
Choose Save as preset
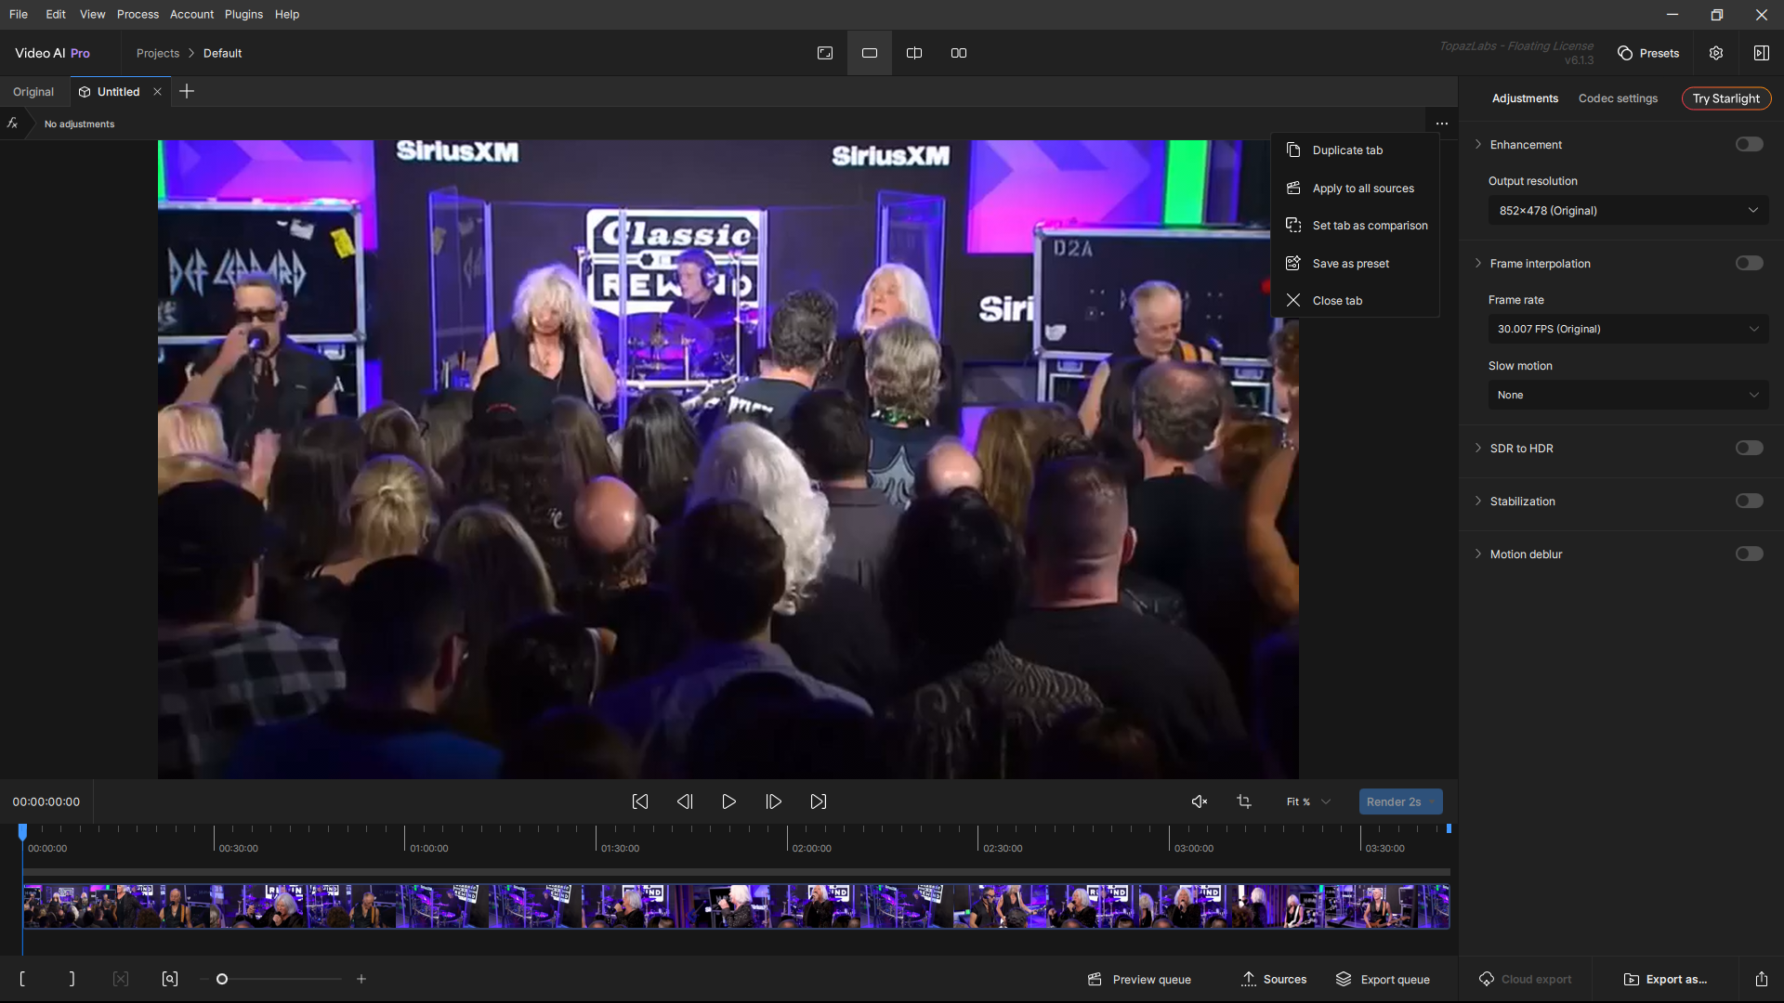1355,264
